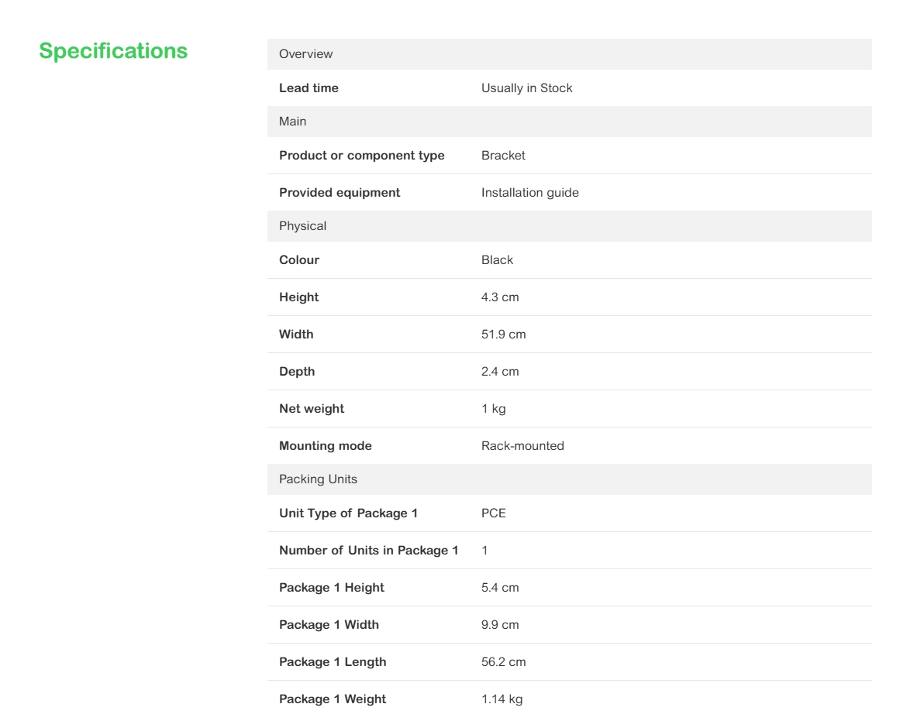
Task: Click the Net weight label
Action: (311, 409)
